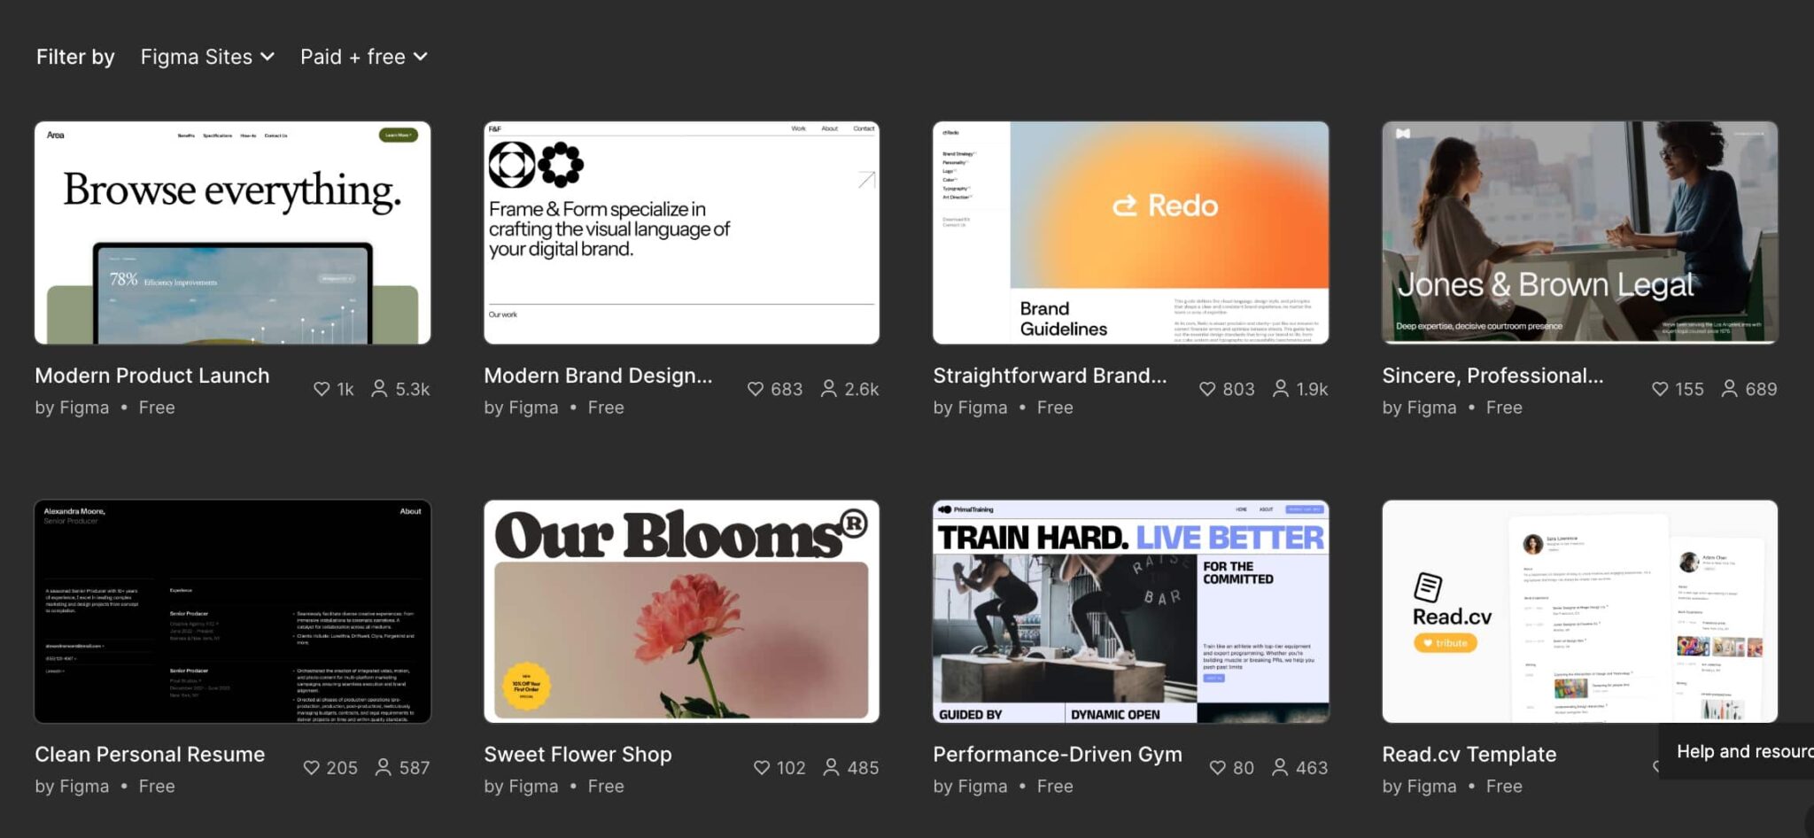
Task: Expand the Paid + free dropdown
Action: (363, 56)
